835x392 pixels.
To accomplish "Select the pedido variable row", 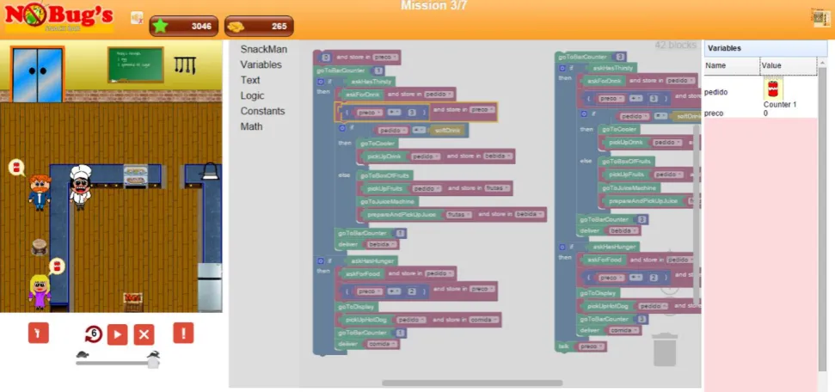I will tap(760, 92).
